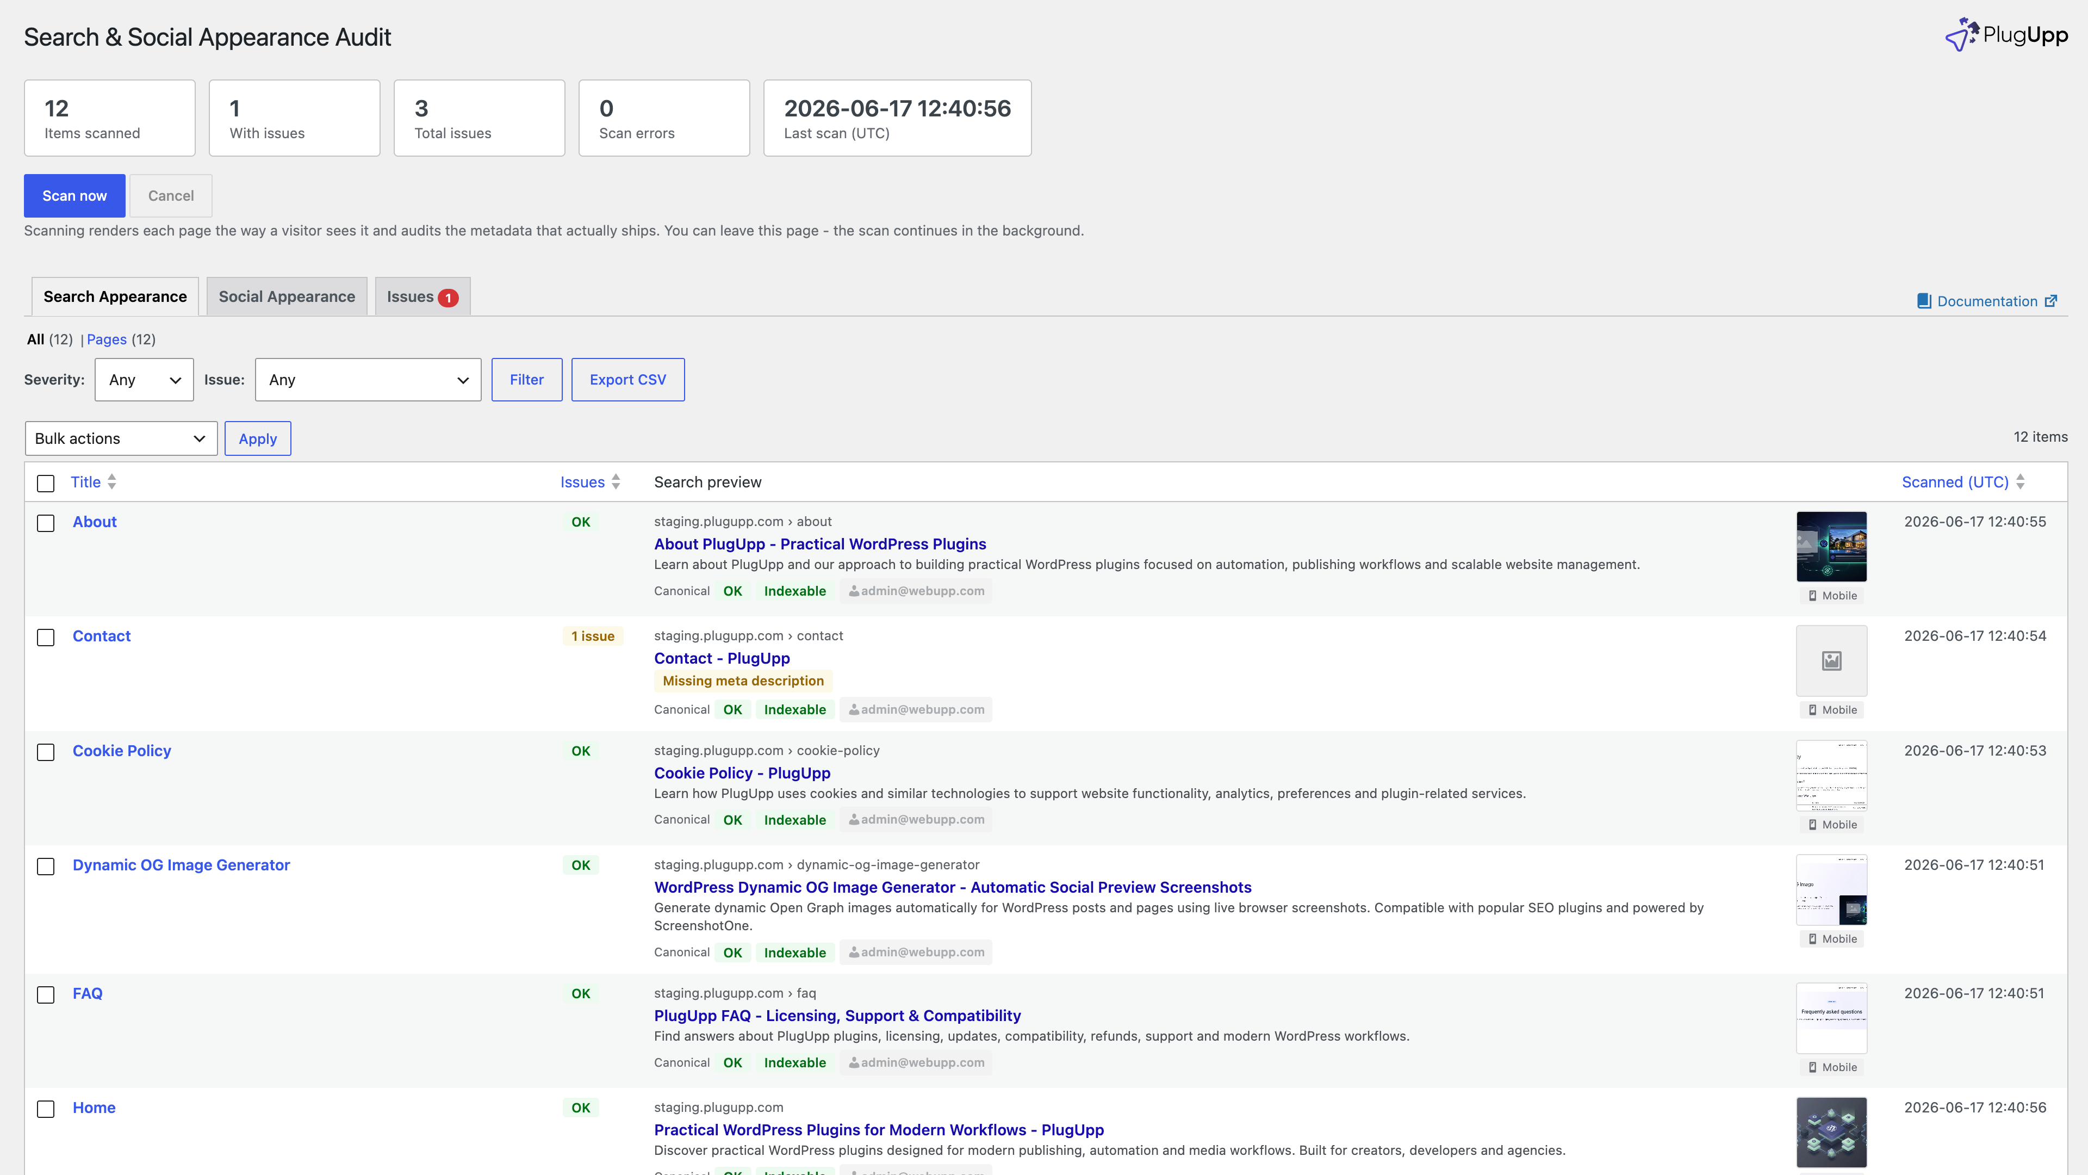Click the Scanned (UTC) sort arrows
Viewport: 2088px width, 1175px height.
(2020, 481)
